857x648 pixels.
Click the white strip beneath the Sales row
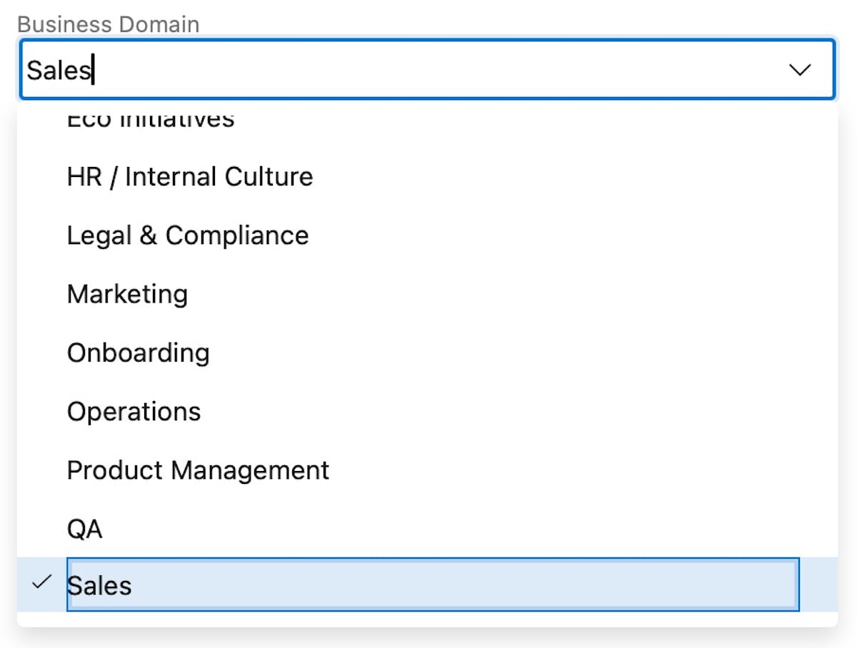427,619
